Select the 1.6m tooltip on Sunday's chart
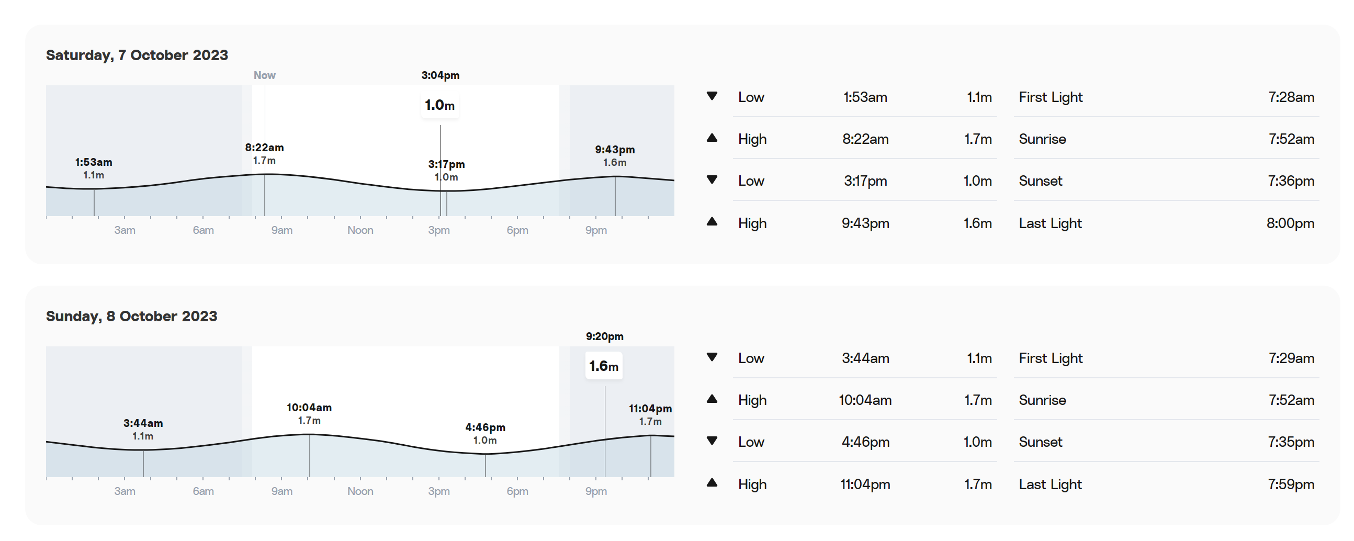Screen dimensions: 1354x541 604,366
